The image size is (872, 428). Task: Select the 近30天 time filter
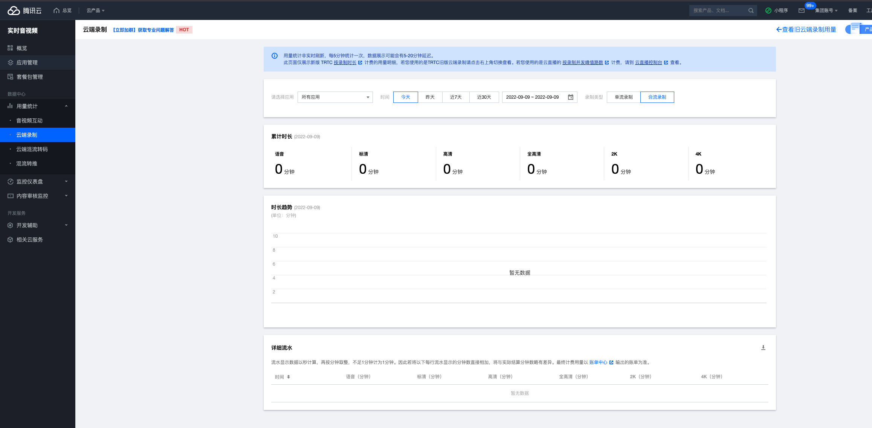484,97
